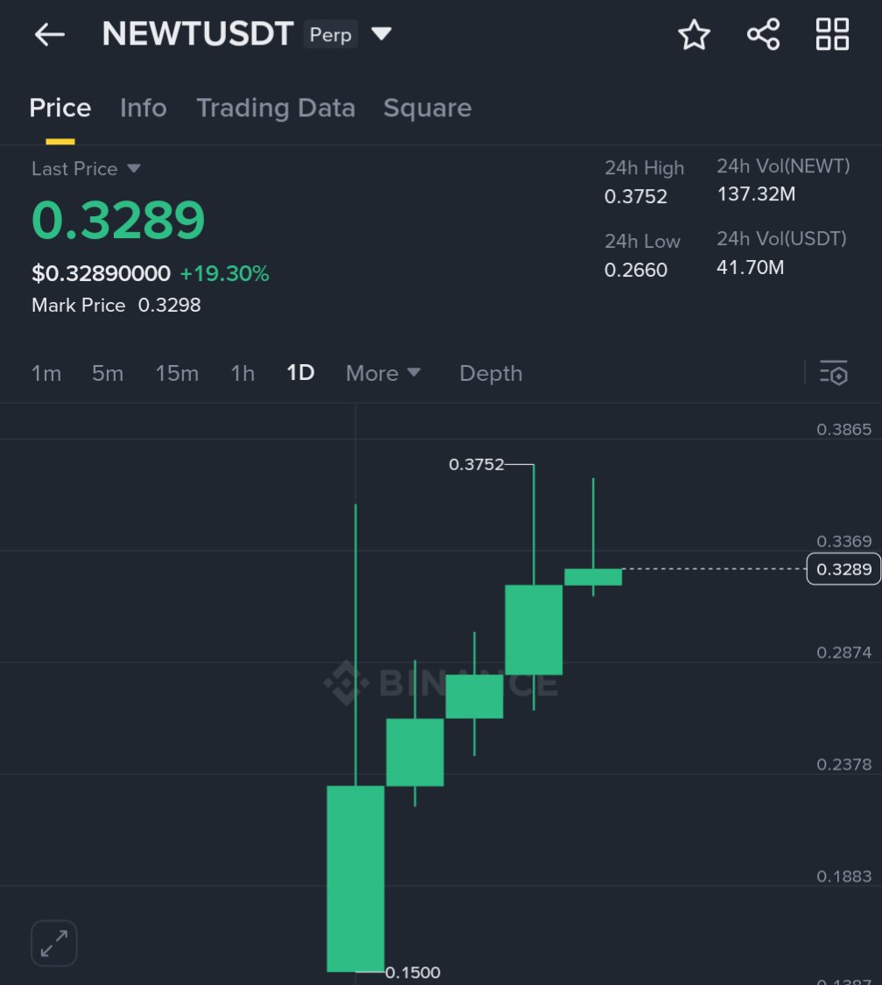Viewport: 882px width, 985px height.
Task: Click the Perp contract label
Action: tap(330, 34)
